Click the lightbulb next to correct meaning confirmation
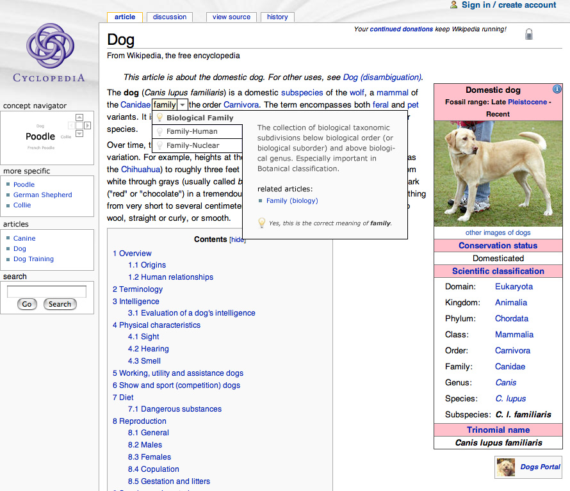Image resolution: width=570 pixels, height=491 pixels. 261,223
